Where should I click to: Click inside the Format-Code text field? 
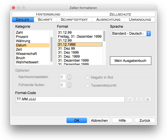click(70, 99)
